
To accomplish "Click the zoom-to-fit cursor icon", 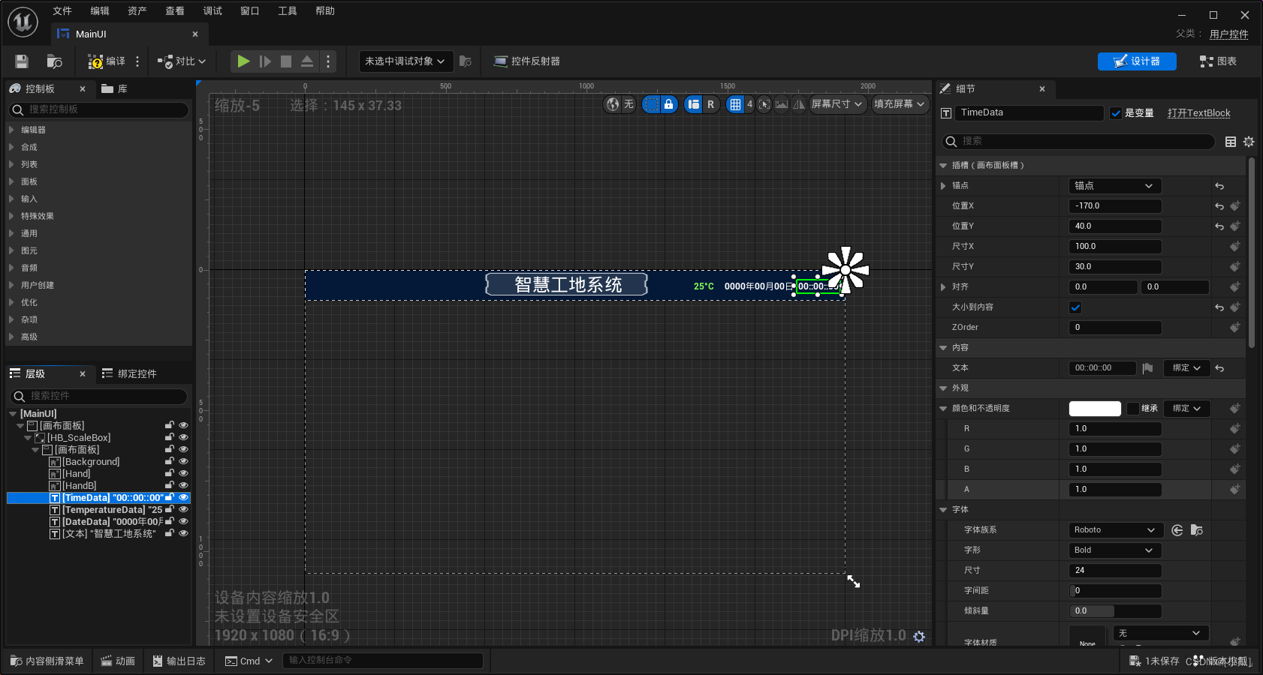I will pyautogui.click(x=764, y=104).
